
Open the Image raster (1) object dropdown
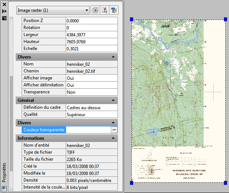point(53,10)
